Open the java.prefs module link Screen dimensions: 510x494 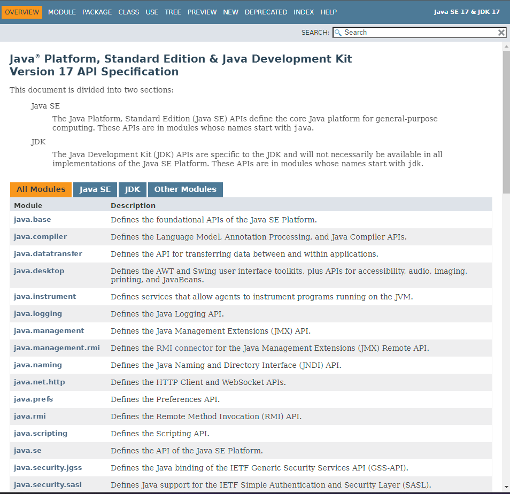(x=33, y=399)
